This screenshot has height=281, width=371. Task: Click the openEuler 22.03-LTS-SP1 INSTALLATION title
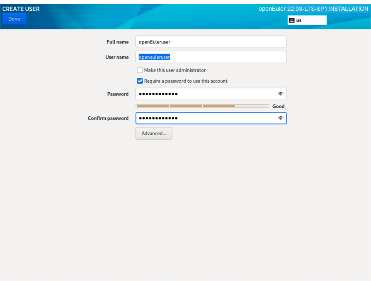point(313,9)
